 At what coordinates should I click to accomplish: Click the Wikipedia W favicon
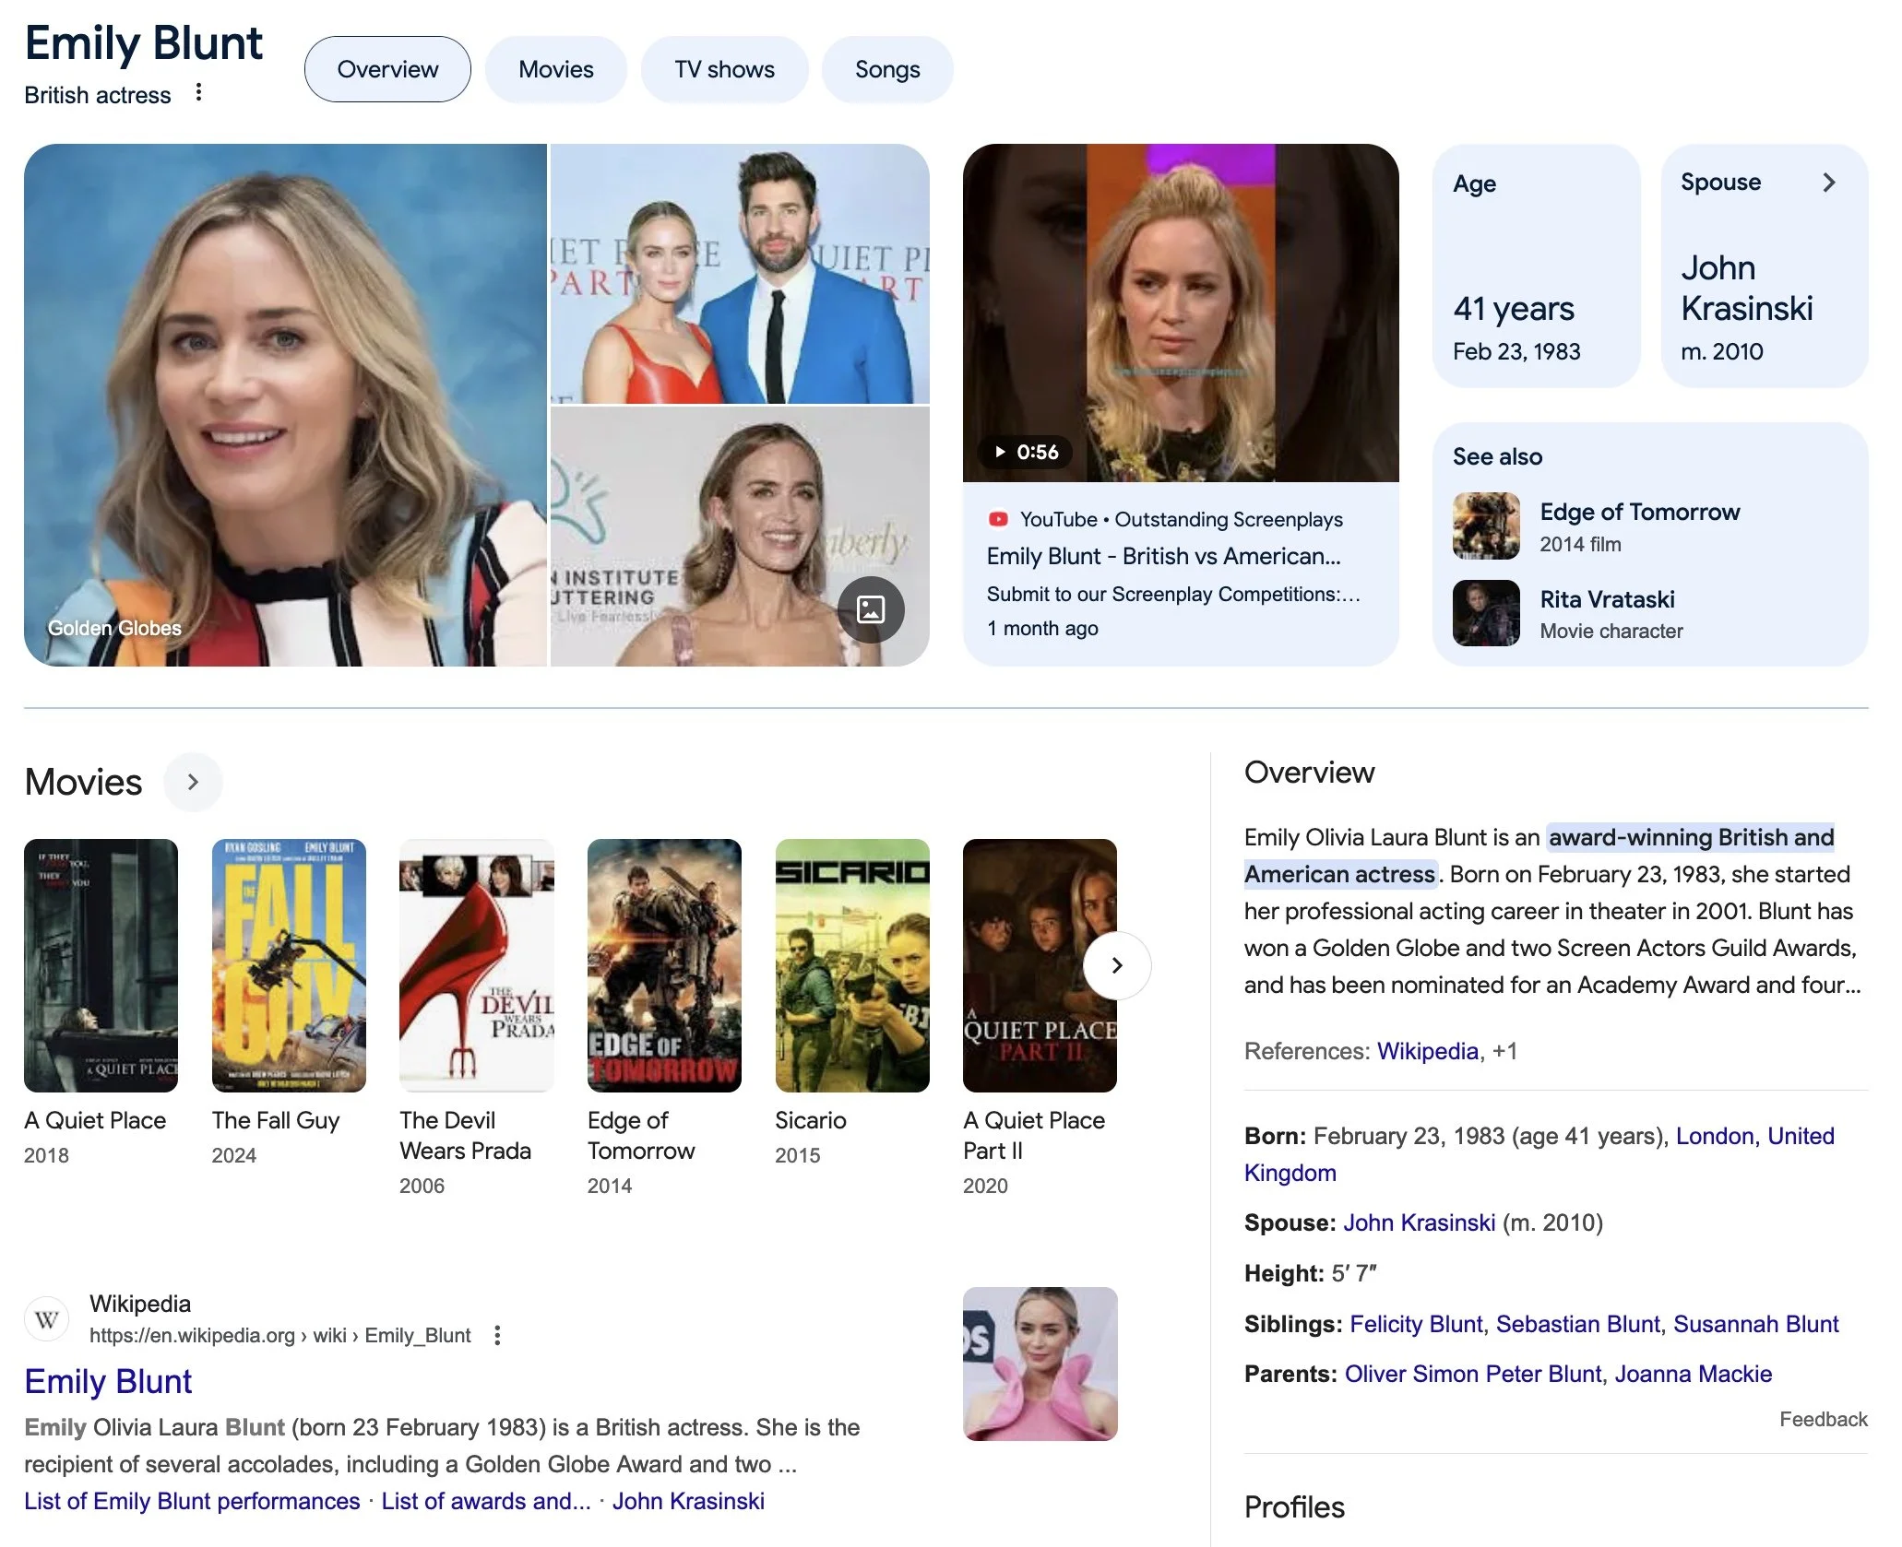click(47, 1319)
